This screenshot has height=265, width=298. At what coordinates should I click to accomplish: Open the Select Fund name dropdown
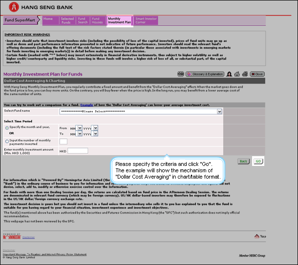141,111
